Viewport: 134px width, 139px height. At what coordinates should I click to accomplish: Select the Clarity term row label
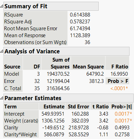coord(11,128)
